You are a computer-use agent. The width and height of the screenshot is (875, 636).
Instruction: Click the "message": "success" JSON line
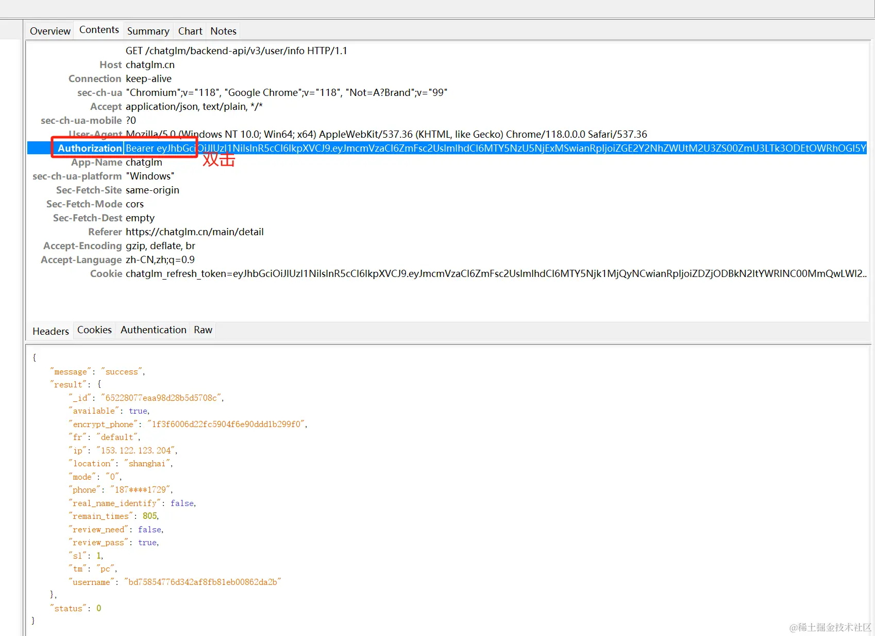[97, 371]
